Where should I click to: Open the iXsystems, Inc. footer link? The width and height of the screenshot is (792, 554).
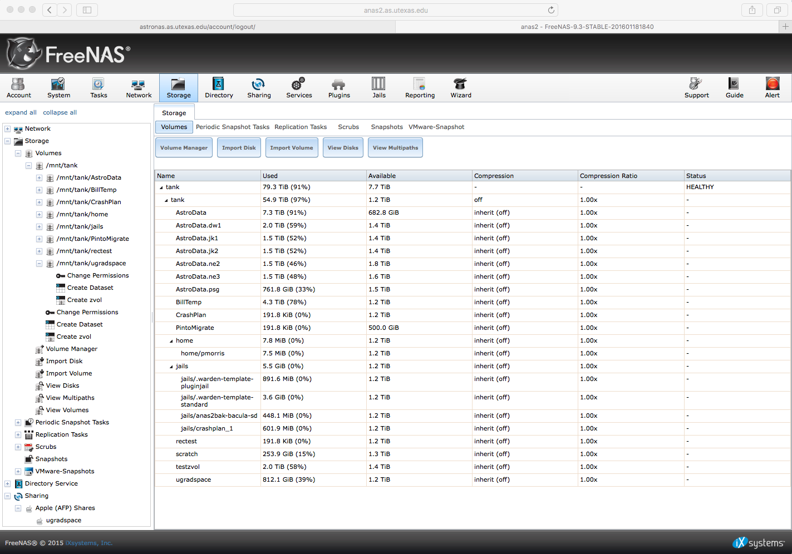coord(89,543)
